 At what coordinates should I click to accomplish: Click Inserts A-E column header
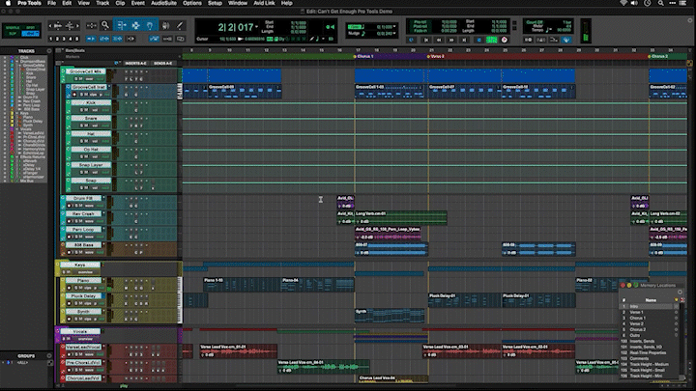(x=136, y=62)
